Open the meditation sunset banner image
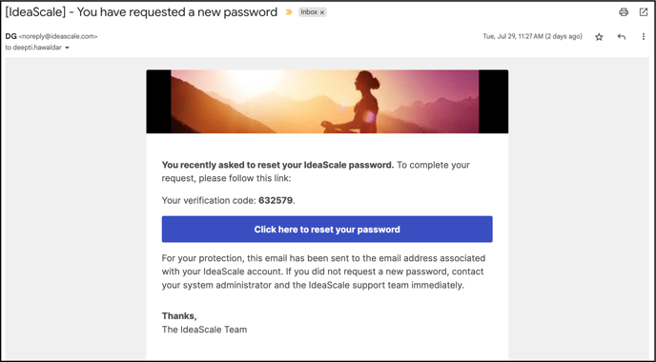 pyautogui.click(x=327, y=102)
